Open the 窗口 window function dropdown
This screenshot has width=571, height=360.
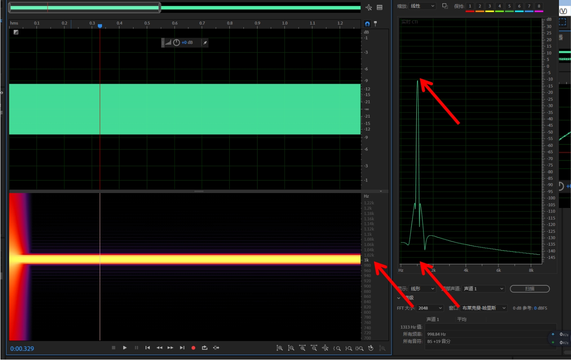coord(484,308)
